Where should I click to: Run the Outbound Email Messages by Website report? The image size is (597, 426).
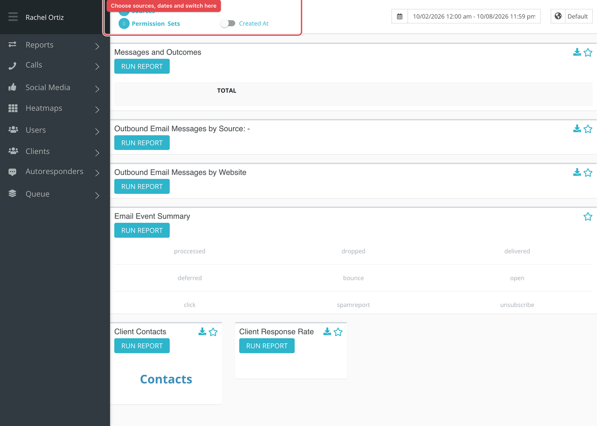(x=142, y=187)
